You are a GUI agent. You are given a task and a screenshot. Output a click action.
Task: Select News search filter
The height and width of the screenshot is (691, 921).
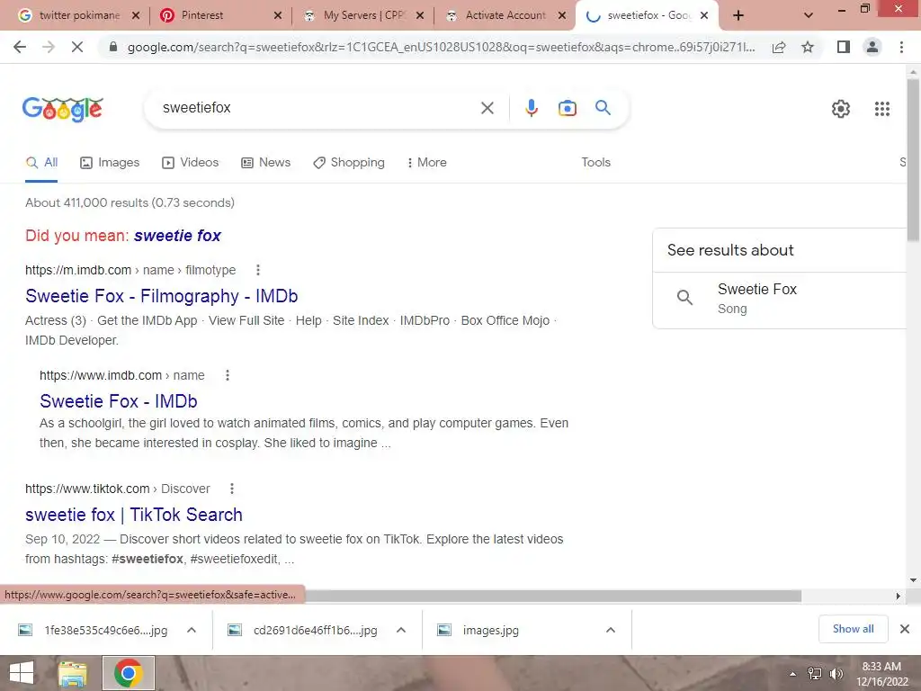(265, 162)
